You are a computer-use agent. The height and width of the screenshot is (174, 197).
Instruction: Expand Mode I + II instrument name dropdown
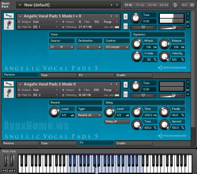[x=20, y=16]
